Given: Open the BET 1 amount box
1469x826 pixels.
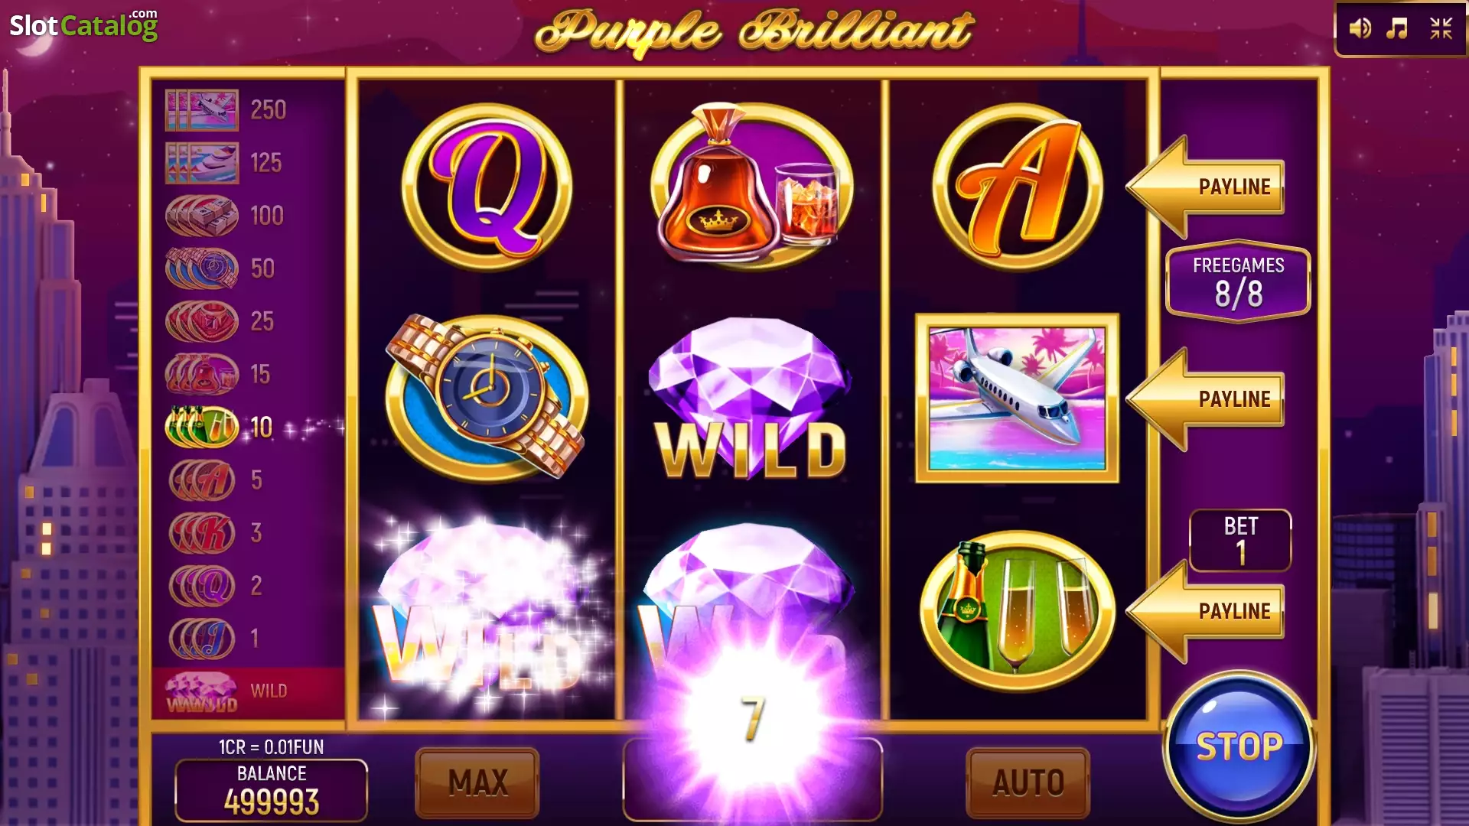Looking at the screenshot, I should tap(1240, 540).
